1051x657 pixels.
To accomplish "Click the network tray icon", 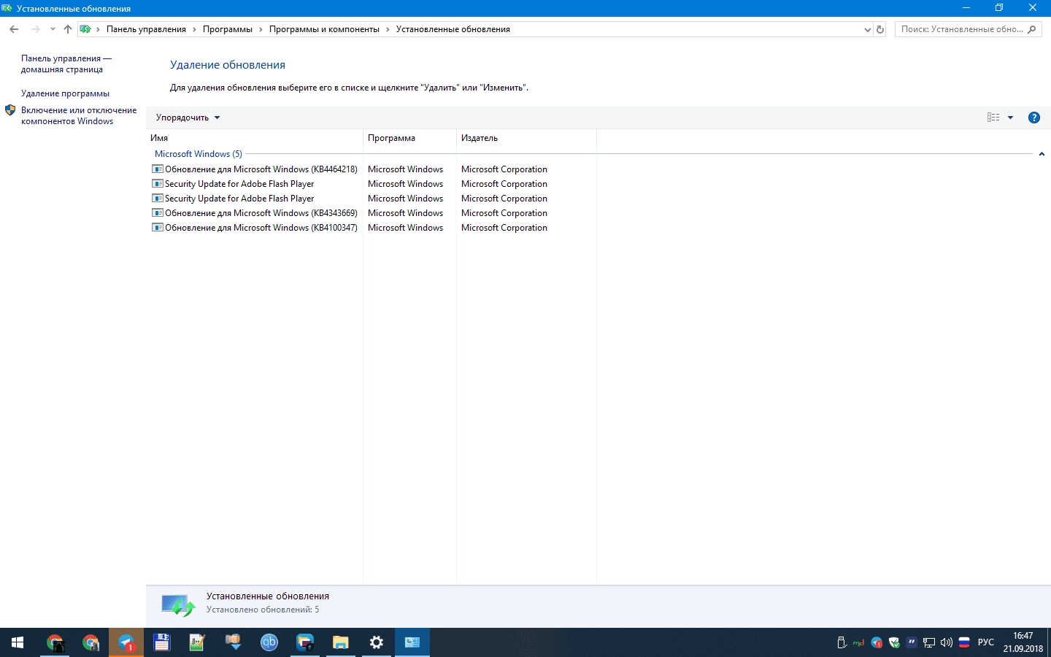I will tap(929, 643).
